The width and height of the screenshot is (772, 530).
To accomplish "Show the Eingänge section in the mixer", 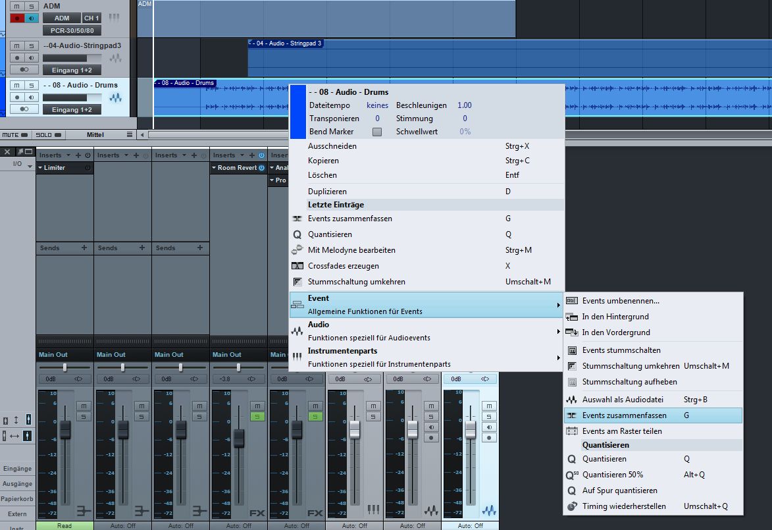I will tap(17, 468).
